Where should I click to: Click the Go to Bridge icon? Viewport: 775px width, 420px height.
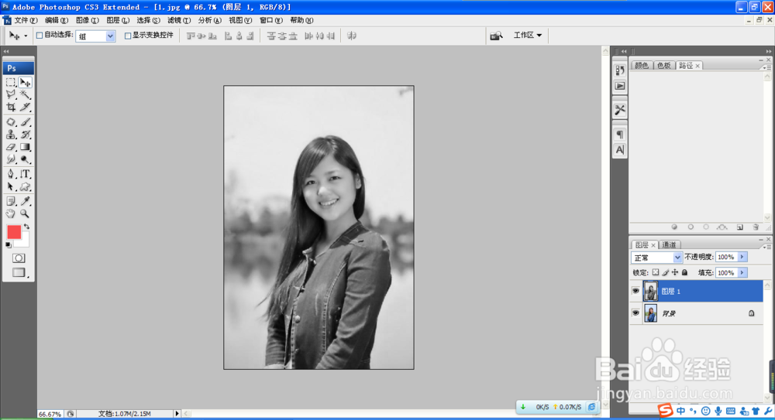click(496, 36)
